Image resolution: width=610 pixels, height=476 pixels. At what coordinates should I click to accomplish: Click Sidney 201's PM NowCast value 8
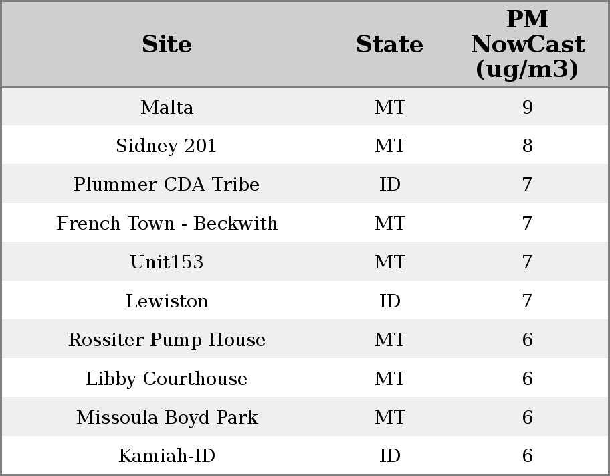tap(527, 146)
